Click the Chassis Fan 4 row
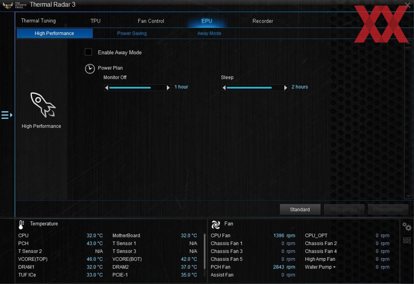The height and width of the screenshot is (284, 414). click(x=347, y=251)
